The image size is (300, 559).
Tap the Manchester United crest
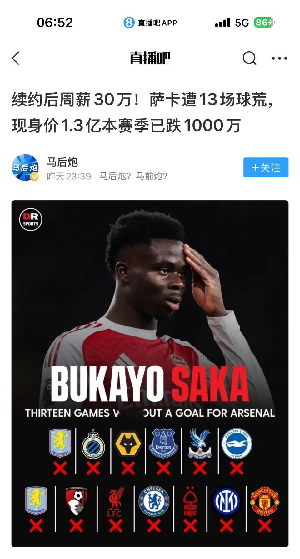(x=265, y=501)
